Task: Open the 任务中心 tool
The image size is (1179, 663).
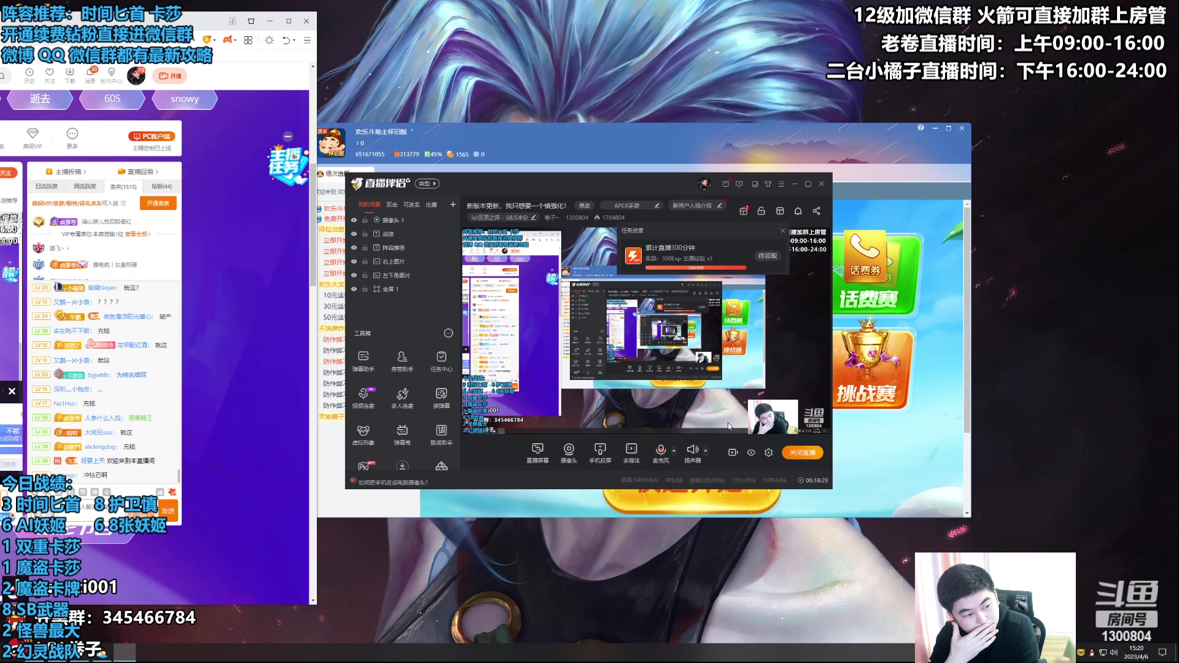Action: click(441, 360)
